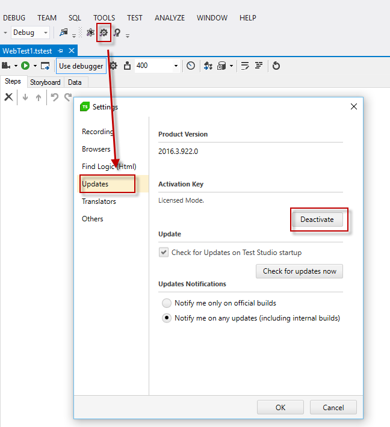Close the Settings dialog with X
The width and height of the screenshot is (390, 427).
point(354,106)
